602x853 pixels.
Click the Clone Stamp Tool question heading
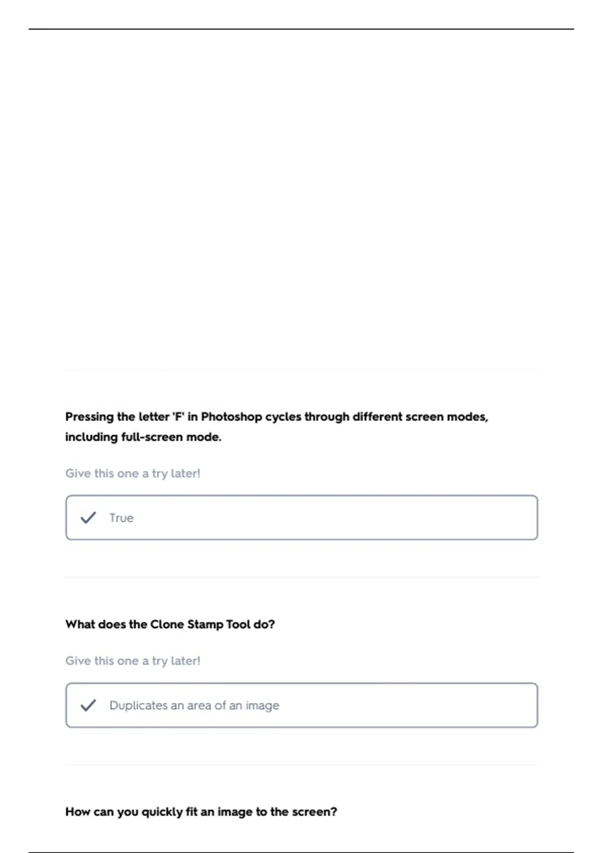click(170, 624)
